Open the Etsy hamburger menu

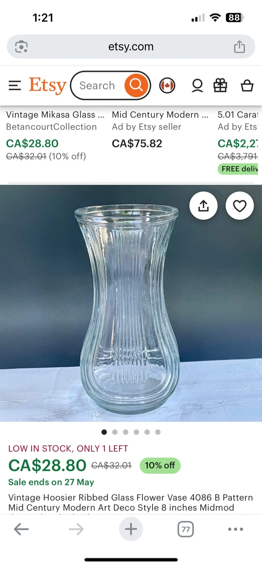tap(15, 85)
